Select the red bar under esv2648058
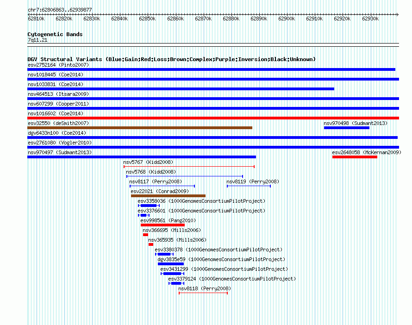Screen dimensions: 412x325 pyautogui.click(x=355, y=157)
